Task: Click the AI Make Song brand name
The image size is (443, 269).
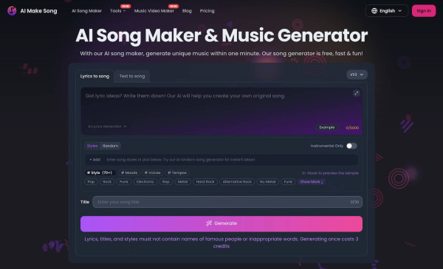Action: pos(38,11)
